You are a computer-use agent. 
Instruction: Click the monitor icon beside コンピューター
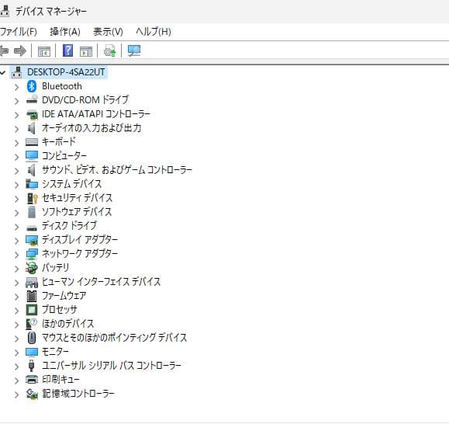(32, 156)
